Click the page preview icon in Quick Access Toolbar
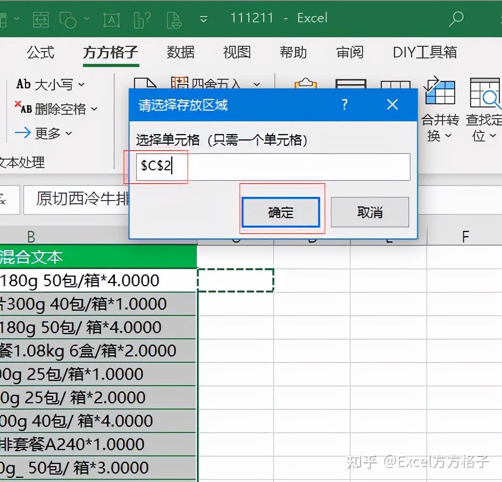This screenshot has width=502, height=482. coord(173,18)
